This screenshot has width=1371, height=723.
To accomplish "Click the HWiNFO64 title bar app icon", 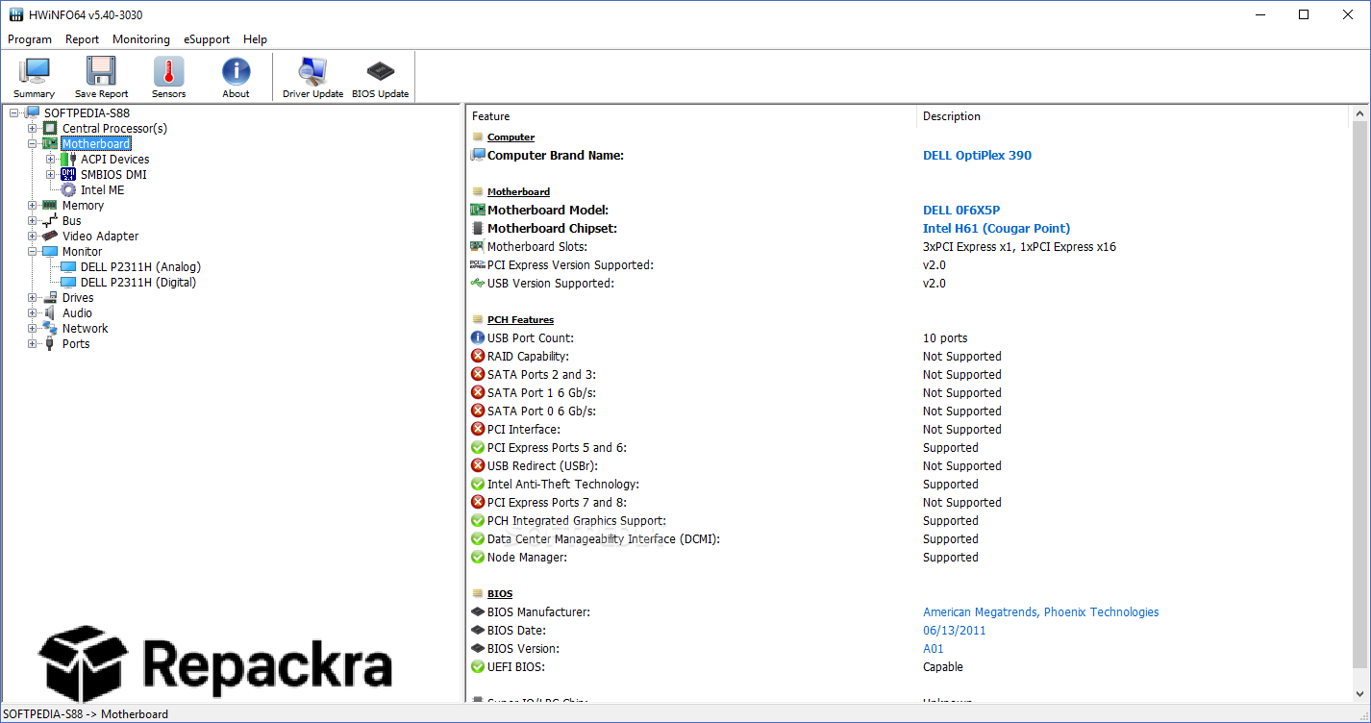I will click(16, 14).
